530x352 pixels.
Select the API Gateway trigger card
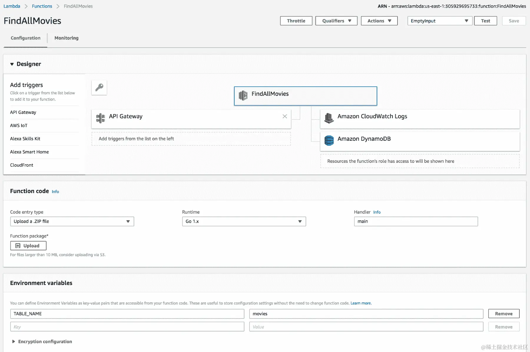tap(191, 119)
